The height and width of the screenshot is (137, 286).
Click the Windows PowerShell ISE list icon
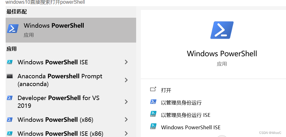point(10,62)
